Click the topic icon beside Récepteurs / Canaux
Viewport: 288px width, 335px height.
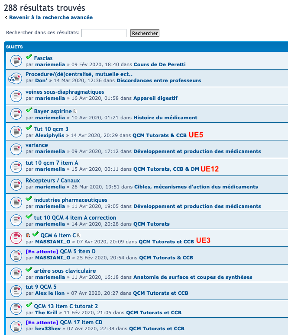(16, 185)
